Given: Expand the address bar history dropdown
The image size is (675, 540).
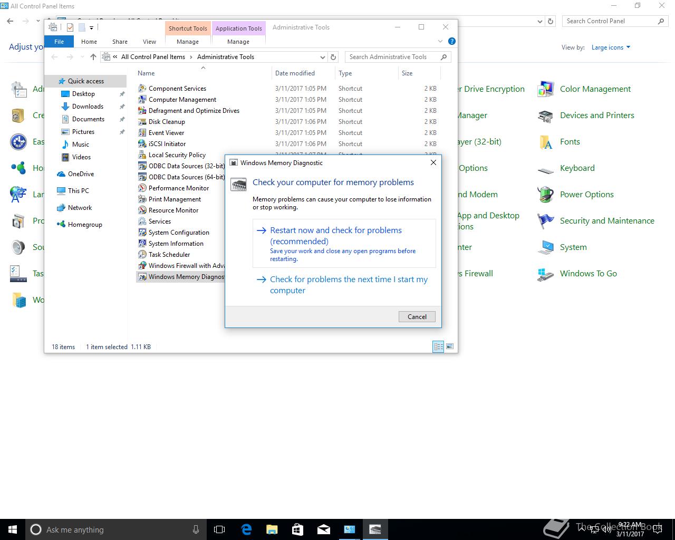Looking at the screenshot, I should (x=323, y=57).
